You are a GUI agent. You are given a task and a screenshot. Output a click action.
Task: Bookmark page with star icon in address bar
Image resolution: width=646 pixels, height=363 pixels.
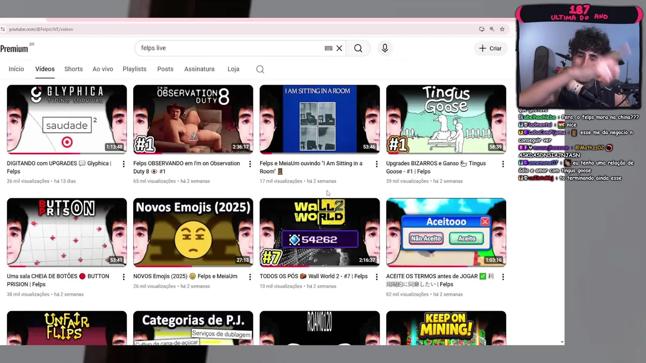(502, 29)
